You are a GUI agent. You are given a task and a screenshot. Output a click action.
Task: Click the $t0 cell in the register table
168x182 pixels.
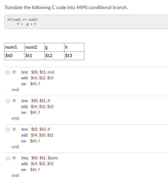coord(14,56)
